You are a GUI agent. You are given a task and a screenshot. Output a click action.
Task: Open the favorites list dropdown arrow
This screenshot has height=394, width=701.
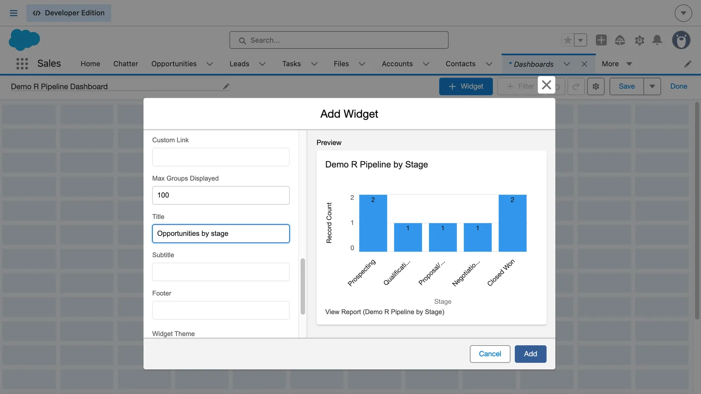(x=581, y=40)
